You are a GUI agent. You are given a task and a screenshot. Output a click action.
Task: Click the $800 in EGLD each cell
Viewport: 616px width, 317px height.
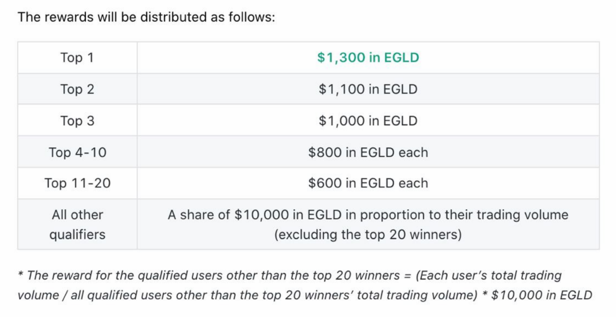coord(368,152)
